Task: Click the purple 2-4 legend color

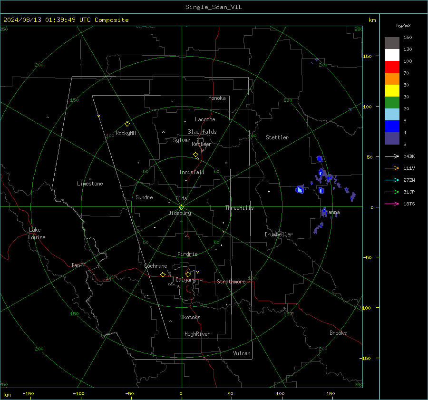Action: point(392,138)
